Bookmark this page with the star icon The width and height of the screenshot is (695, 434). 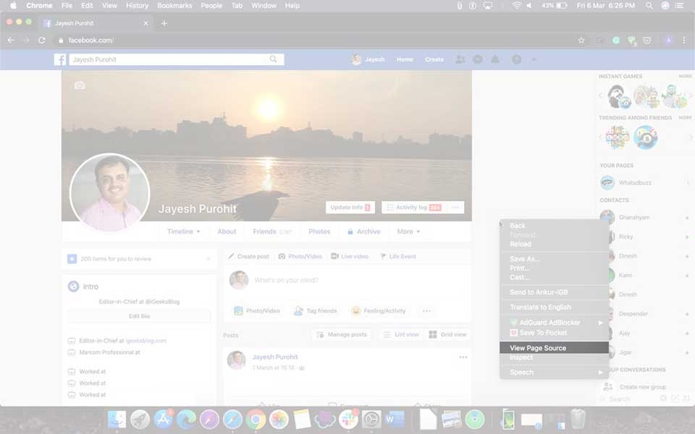[x=581, y=41]
